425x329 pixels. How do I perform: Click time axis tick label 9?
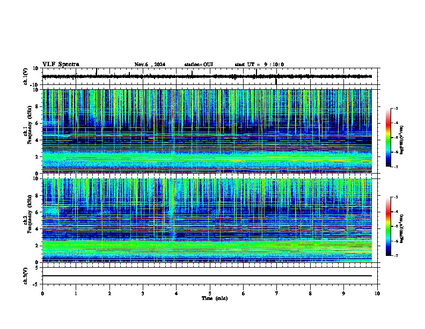pyautogui.click(x=343, y=294)
